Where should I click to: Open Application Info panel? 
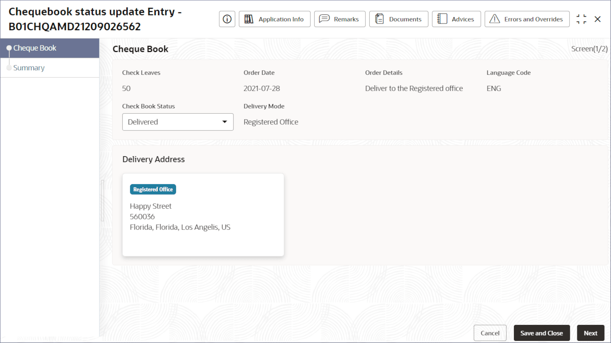pyautogui.click(x=275, y=19)
